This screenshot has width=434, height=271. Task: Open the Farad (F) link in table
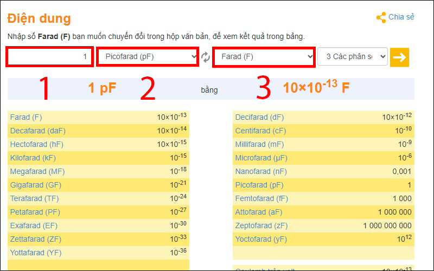26,117
